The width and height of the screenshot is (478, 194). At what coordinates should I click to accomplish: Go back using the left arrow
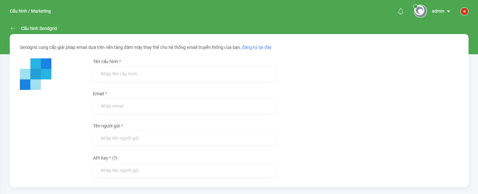(x=13, y=28)
